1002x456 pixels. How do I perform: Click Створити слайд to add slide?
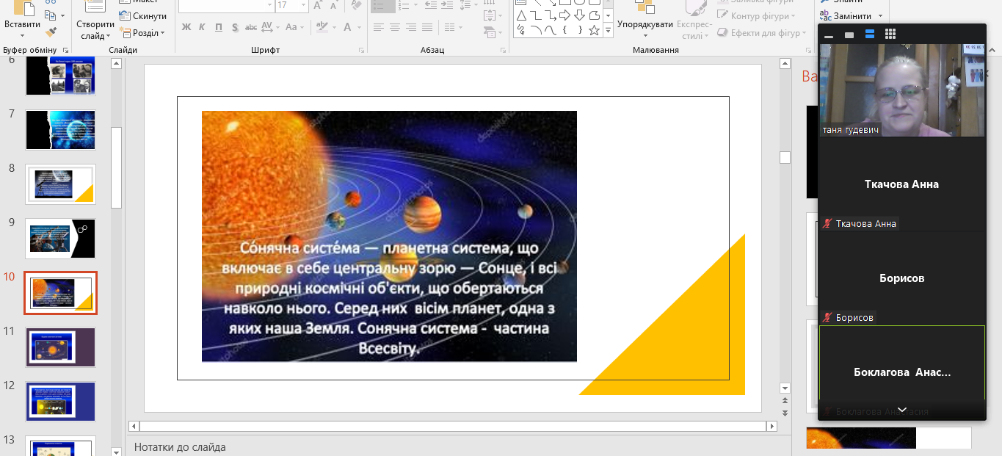click(95, 20)
